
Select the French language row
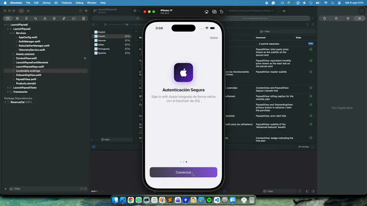112,36
